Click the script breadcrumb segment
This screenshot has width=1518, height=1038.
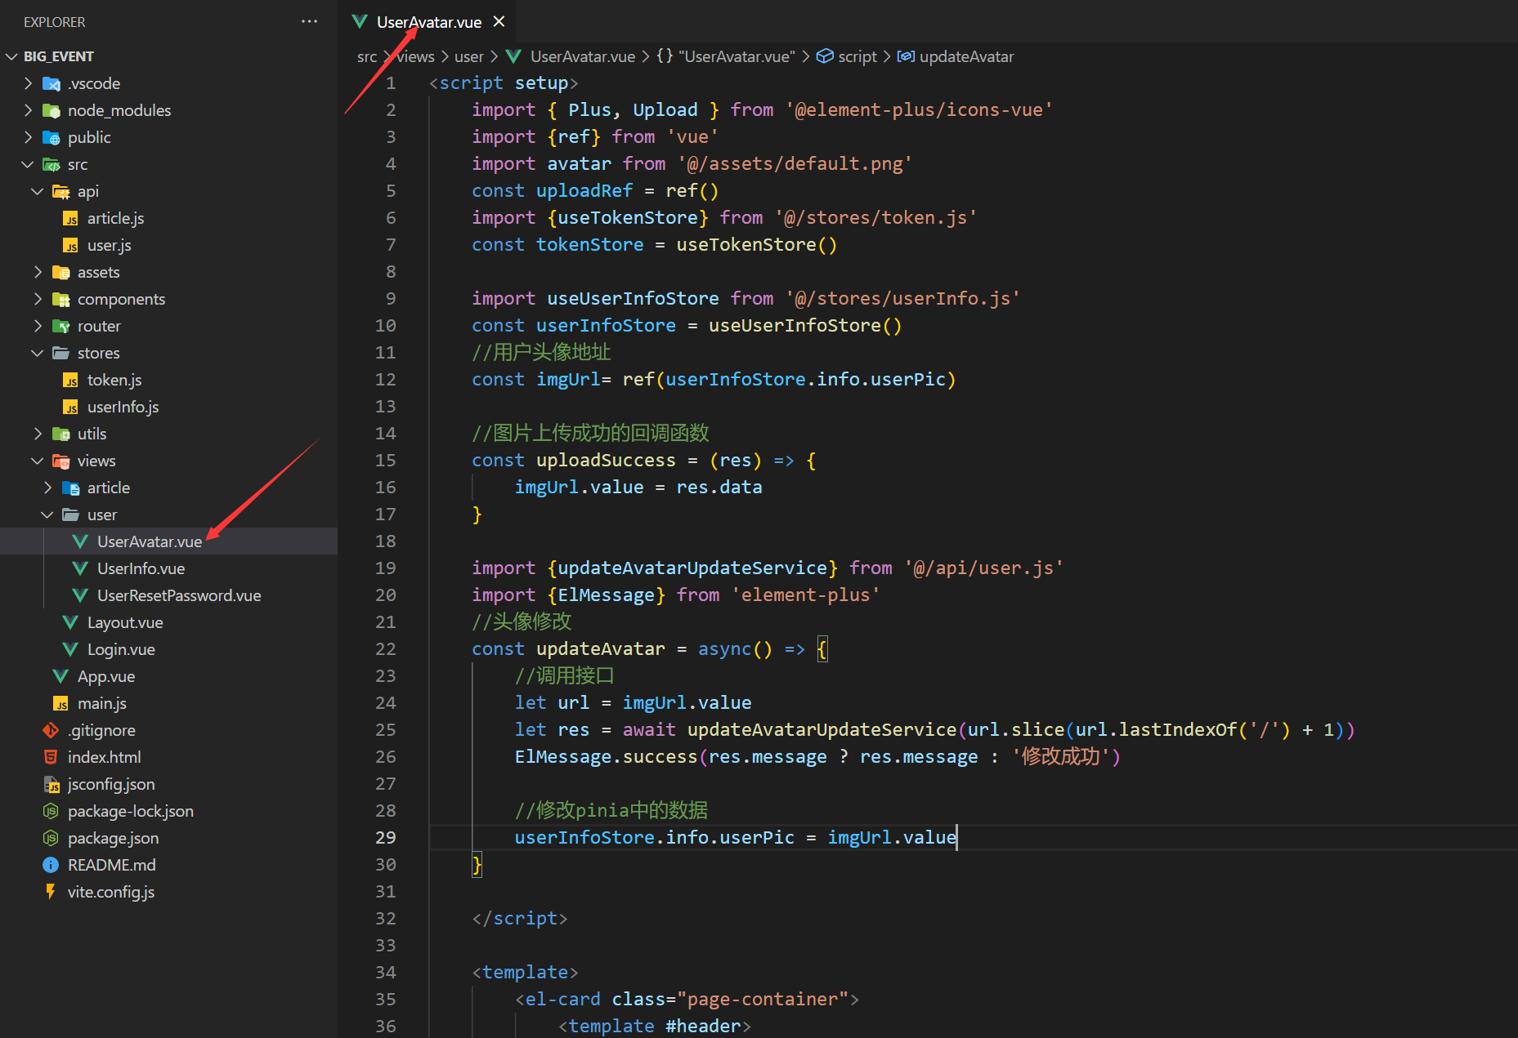pos(847,56)
